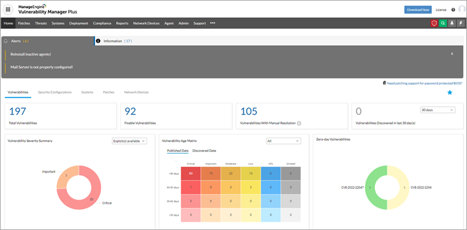Open notifications bell icon in navbar
This screenshot has height=230, width=467.
pos(452,23)
